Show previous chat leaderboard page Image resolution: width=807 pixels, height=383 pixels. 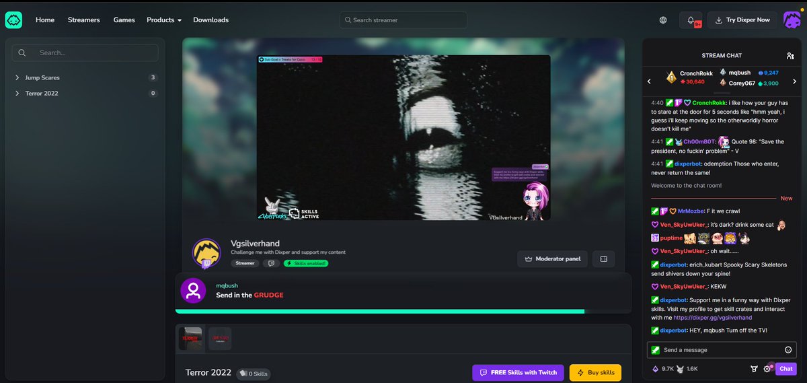pyautogui.click(x=650, y=81)
